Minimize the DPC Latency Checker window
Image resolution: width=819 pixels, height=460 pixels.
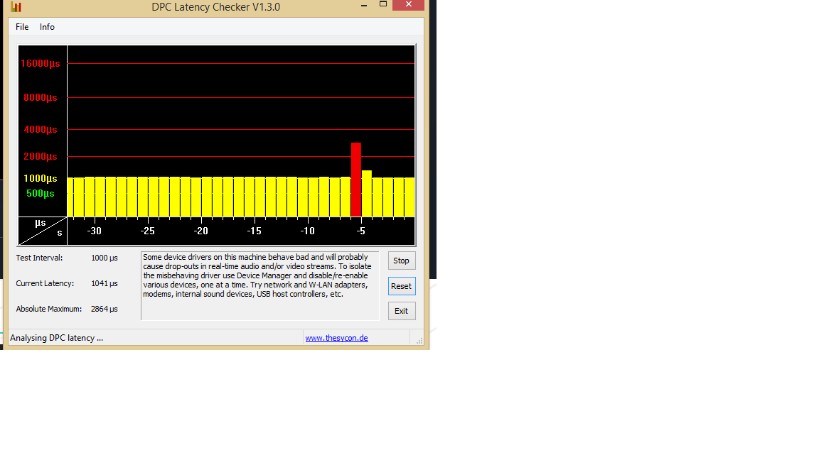(364, 5)
